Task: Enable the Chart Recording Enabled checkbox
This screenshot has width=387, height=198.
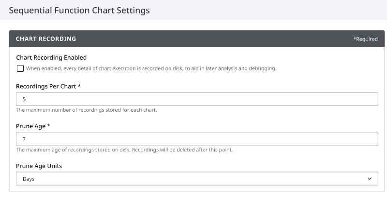Action: point(20,68)
